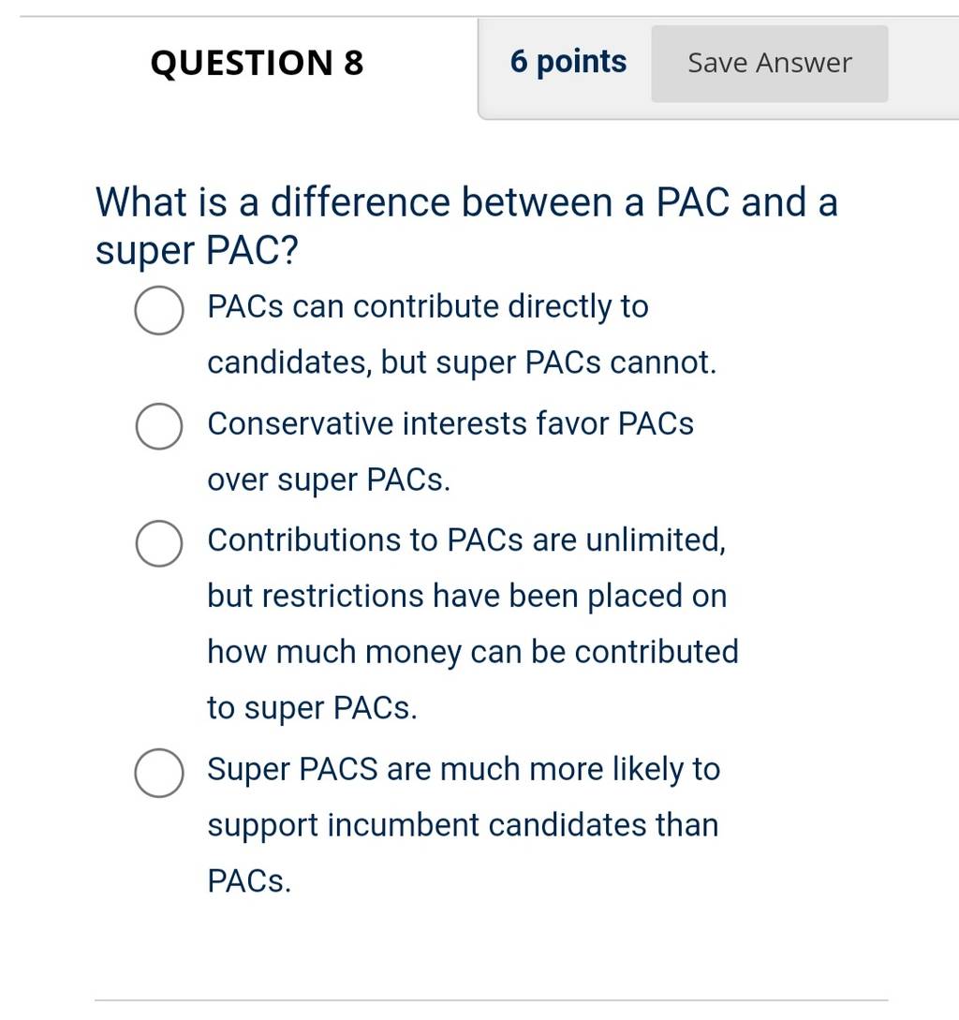The image size is (959, 1020).
Task: Click answer line "to super PACs."
Action: tap(312, 708)
